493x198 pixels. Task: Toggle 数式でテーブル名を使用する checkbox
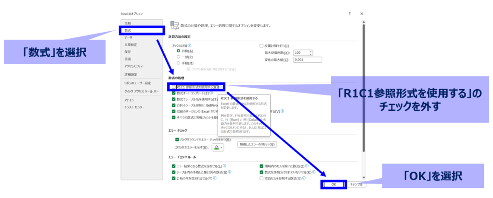coord(174,99)
